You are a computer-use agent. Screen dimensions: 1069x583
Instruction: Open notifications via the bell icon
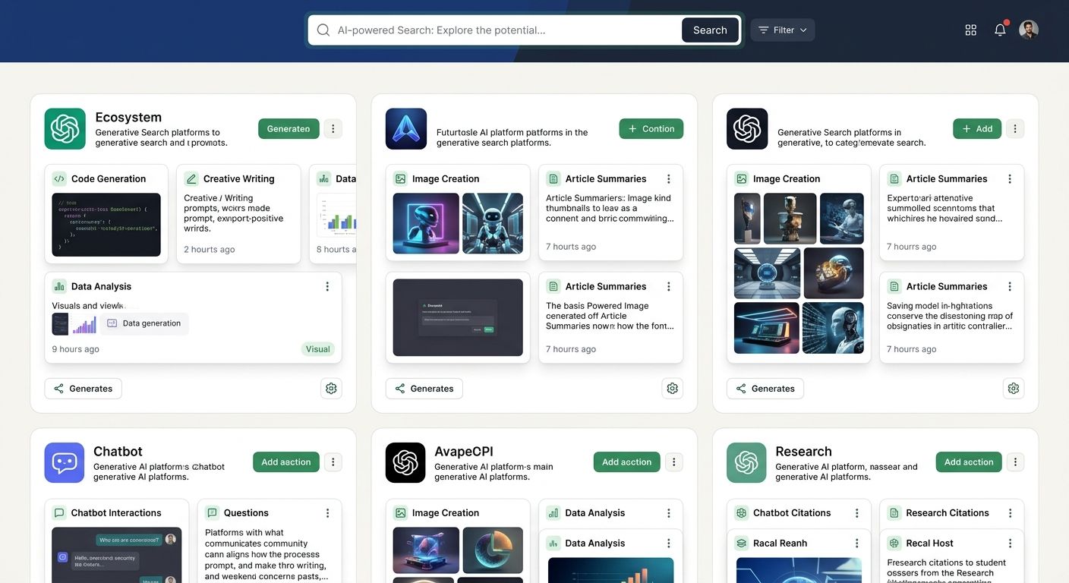pyautogui.click(x=999, y=29)
